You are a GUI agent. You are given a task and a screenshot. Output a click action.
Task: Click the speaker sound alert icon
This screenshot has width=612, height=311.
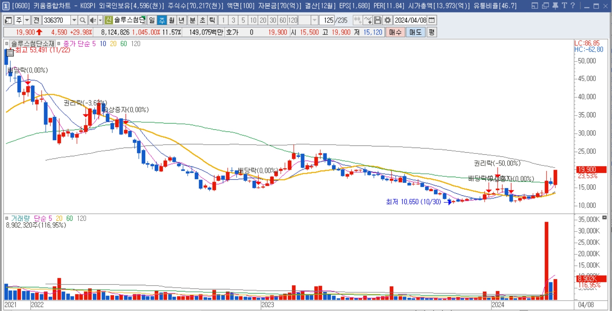tap(93, 20)
